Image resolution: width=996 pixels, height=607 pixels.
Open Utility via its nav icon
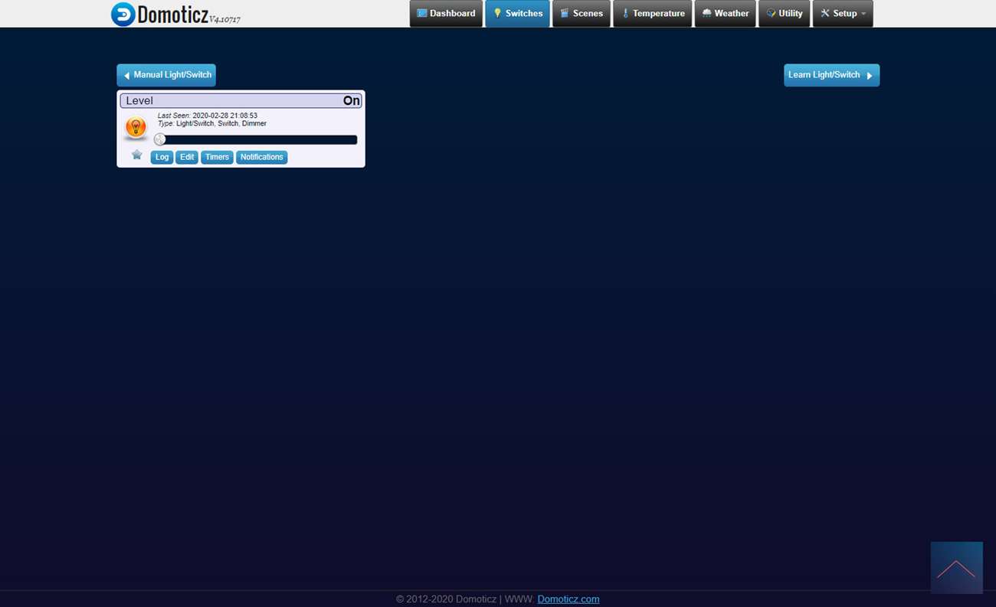click(771, 14)
